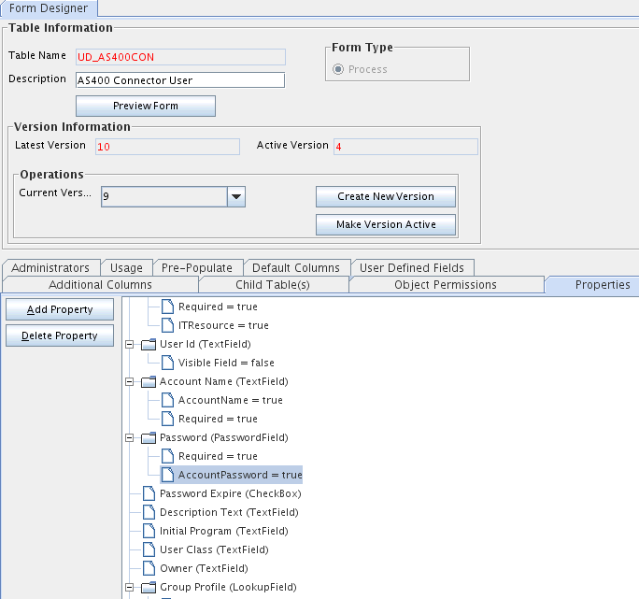Collapse the Password (PasswordField) node
The height and width of the screenshot is (599, 639).
click(x=129, y=438)
